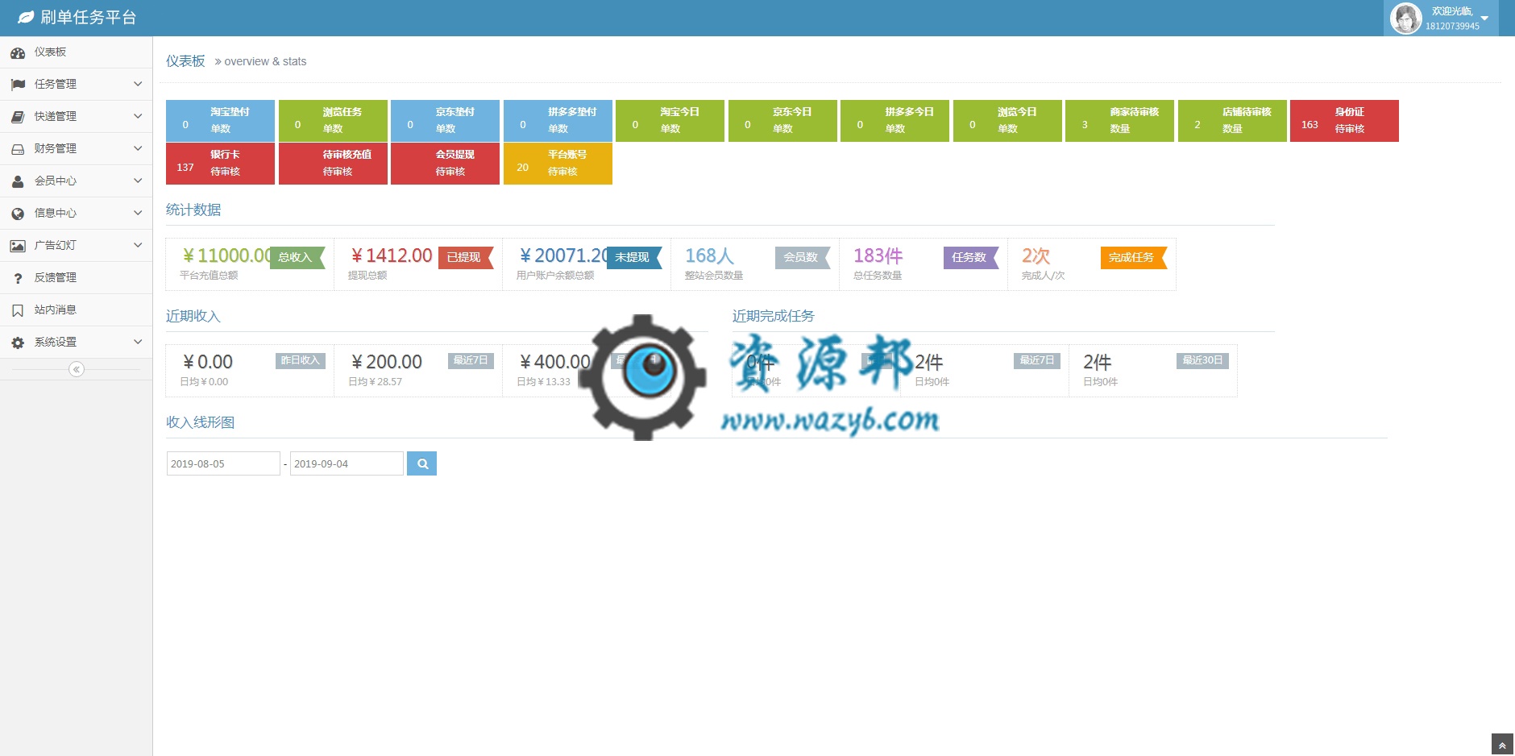Open the user account dropdown caret
Viewport: 1515px width, 756px height.
click(x=1484, y=19)
